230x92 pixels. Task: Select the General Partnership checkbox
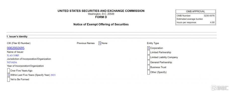[148, 62]
